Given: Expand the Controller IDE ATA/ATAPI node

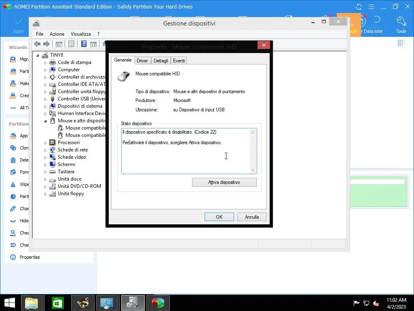Looking at the screenshot, I should pyautogui.click(x=45, y=85).
